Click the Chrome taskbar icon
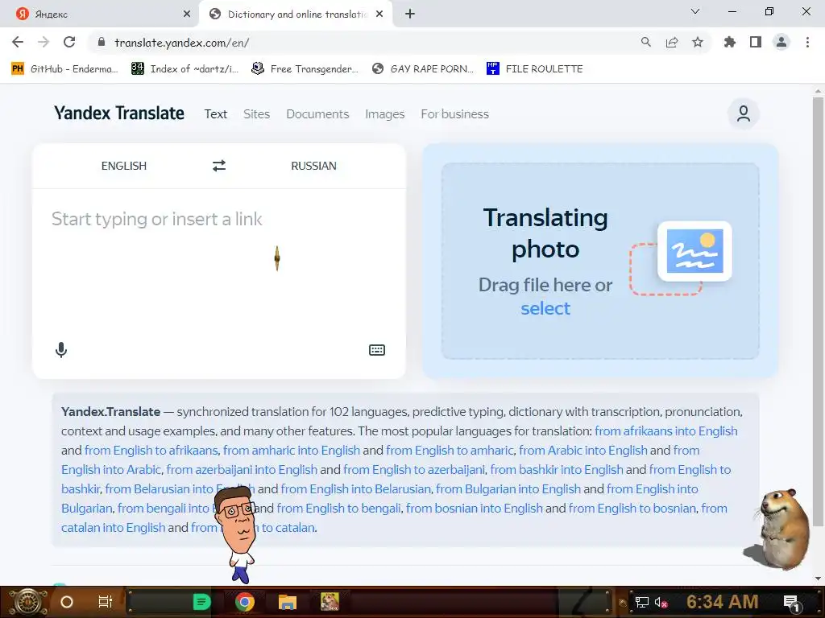This screenshot has width=825, height=618. pyautogui.click(x=245, y=602)
